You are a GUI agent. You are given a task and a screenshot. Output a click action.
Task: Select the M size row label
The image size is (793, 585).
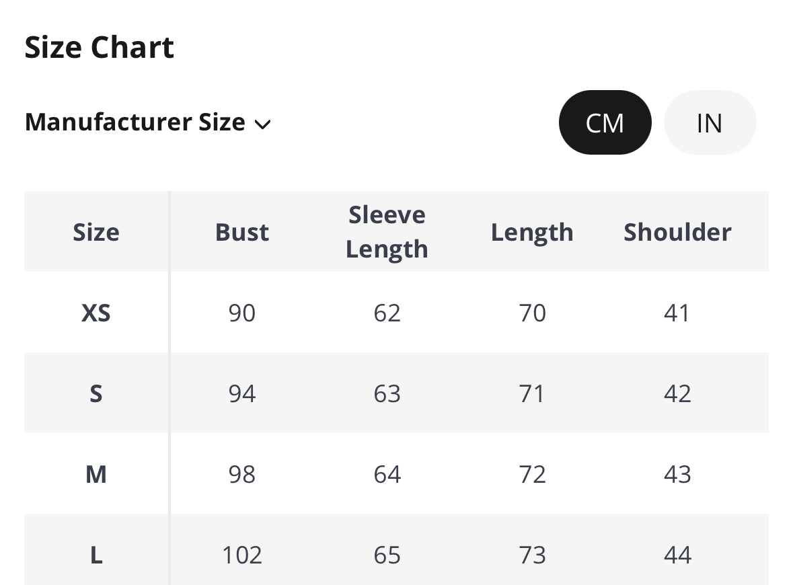[x=96, y=475]
